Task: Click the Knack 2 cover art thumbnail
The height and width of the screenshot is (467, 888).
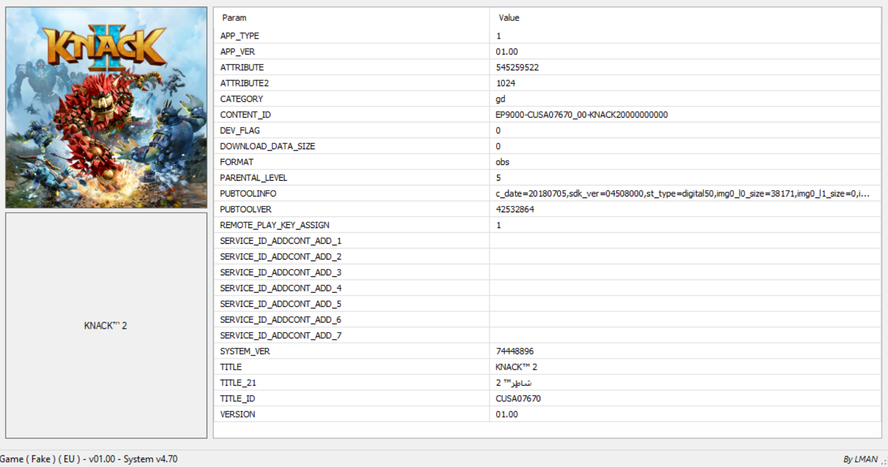Action: coord(106,108)
